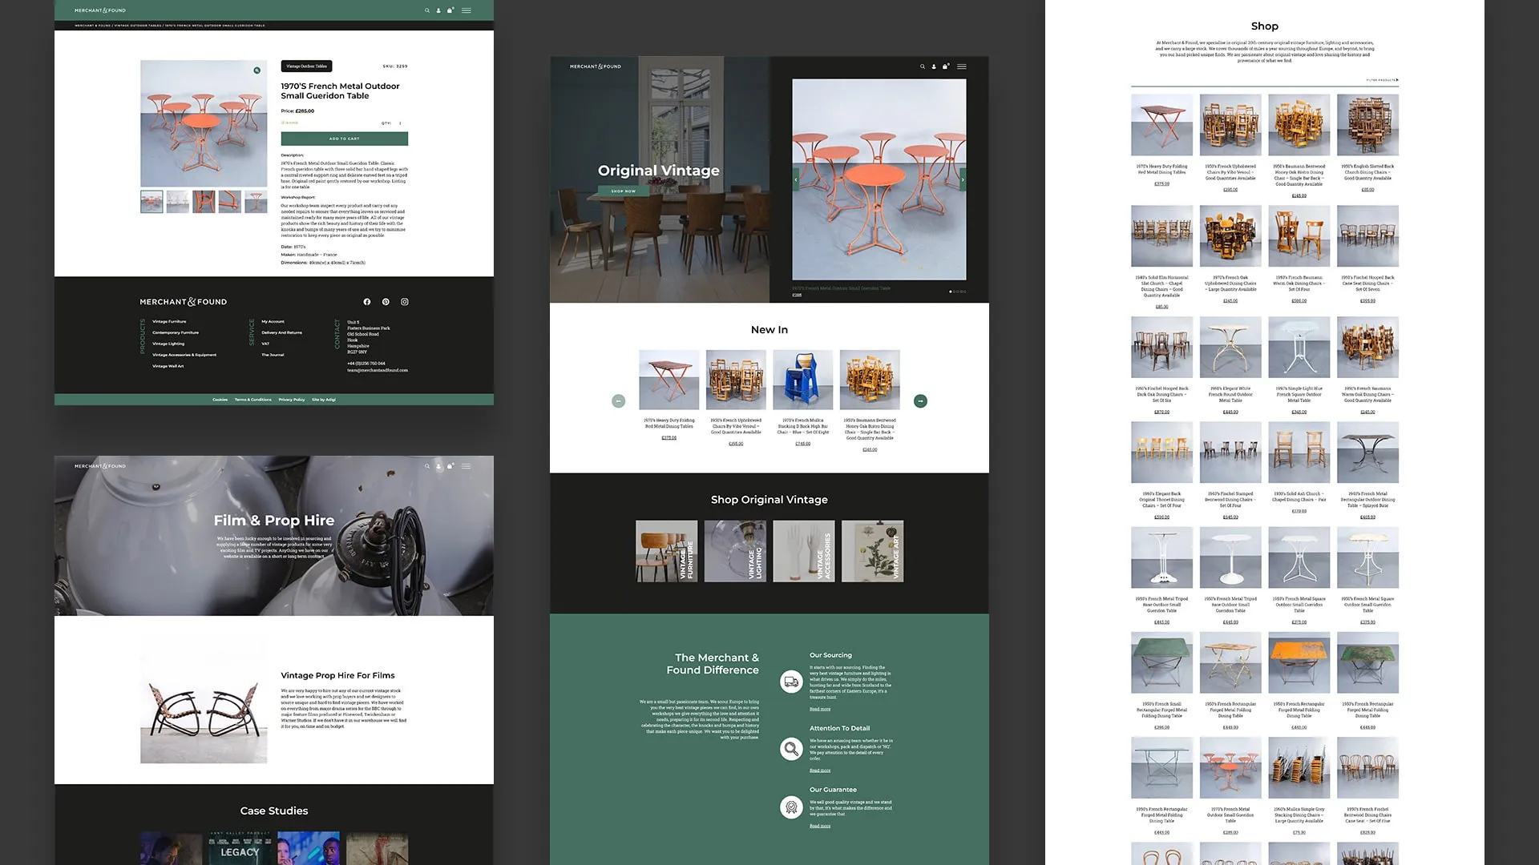Open Pinterest icon in product page footer

pos(386,302)
